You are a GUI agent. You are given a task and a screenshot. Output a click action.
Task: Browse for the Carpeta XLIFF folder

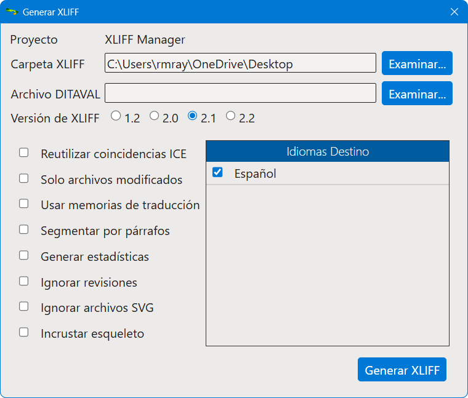[x=417, y=63]
